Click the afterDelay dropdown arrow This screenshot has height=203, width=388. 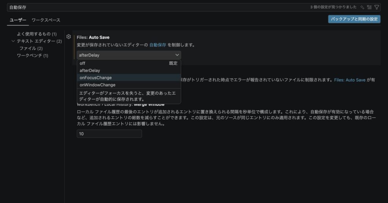177,55
